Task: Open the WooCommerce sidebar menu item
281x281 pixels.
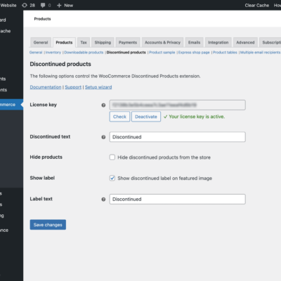Action: point(11,105)
